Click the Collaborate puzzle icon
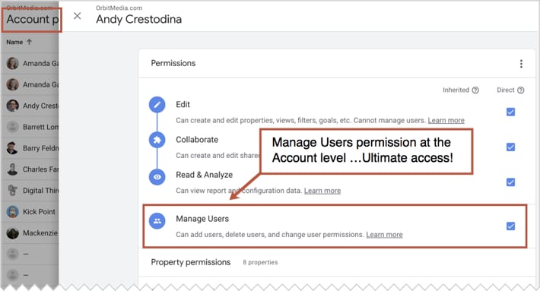Screen dimensions: 540x291 [x=157, y=140]
